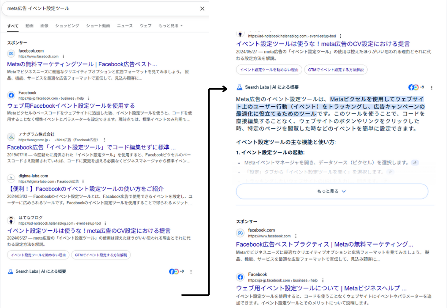
Task: Switch to the 画像 tab
Action: coord(44,26)
